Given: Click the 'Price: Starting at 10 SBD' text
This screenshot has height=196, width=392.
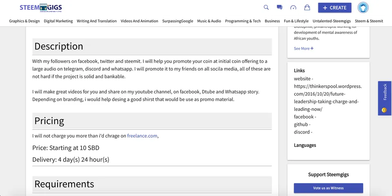Looking at the screenshot, I should click(66, 148).
